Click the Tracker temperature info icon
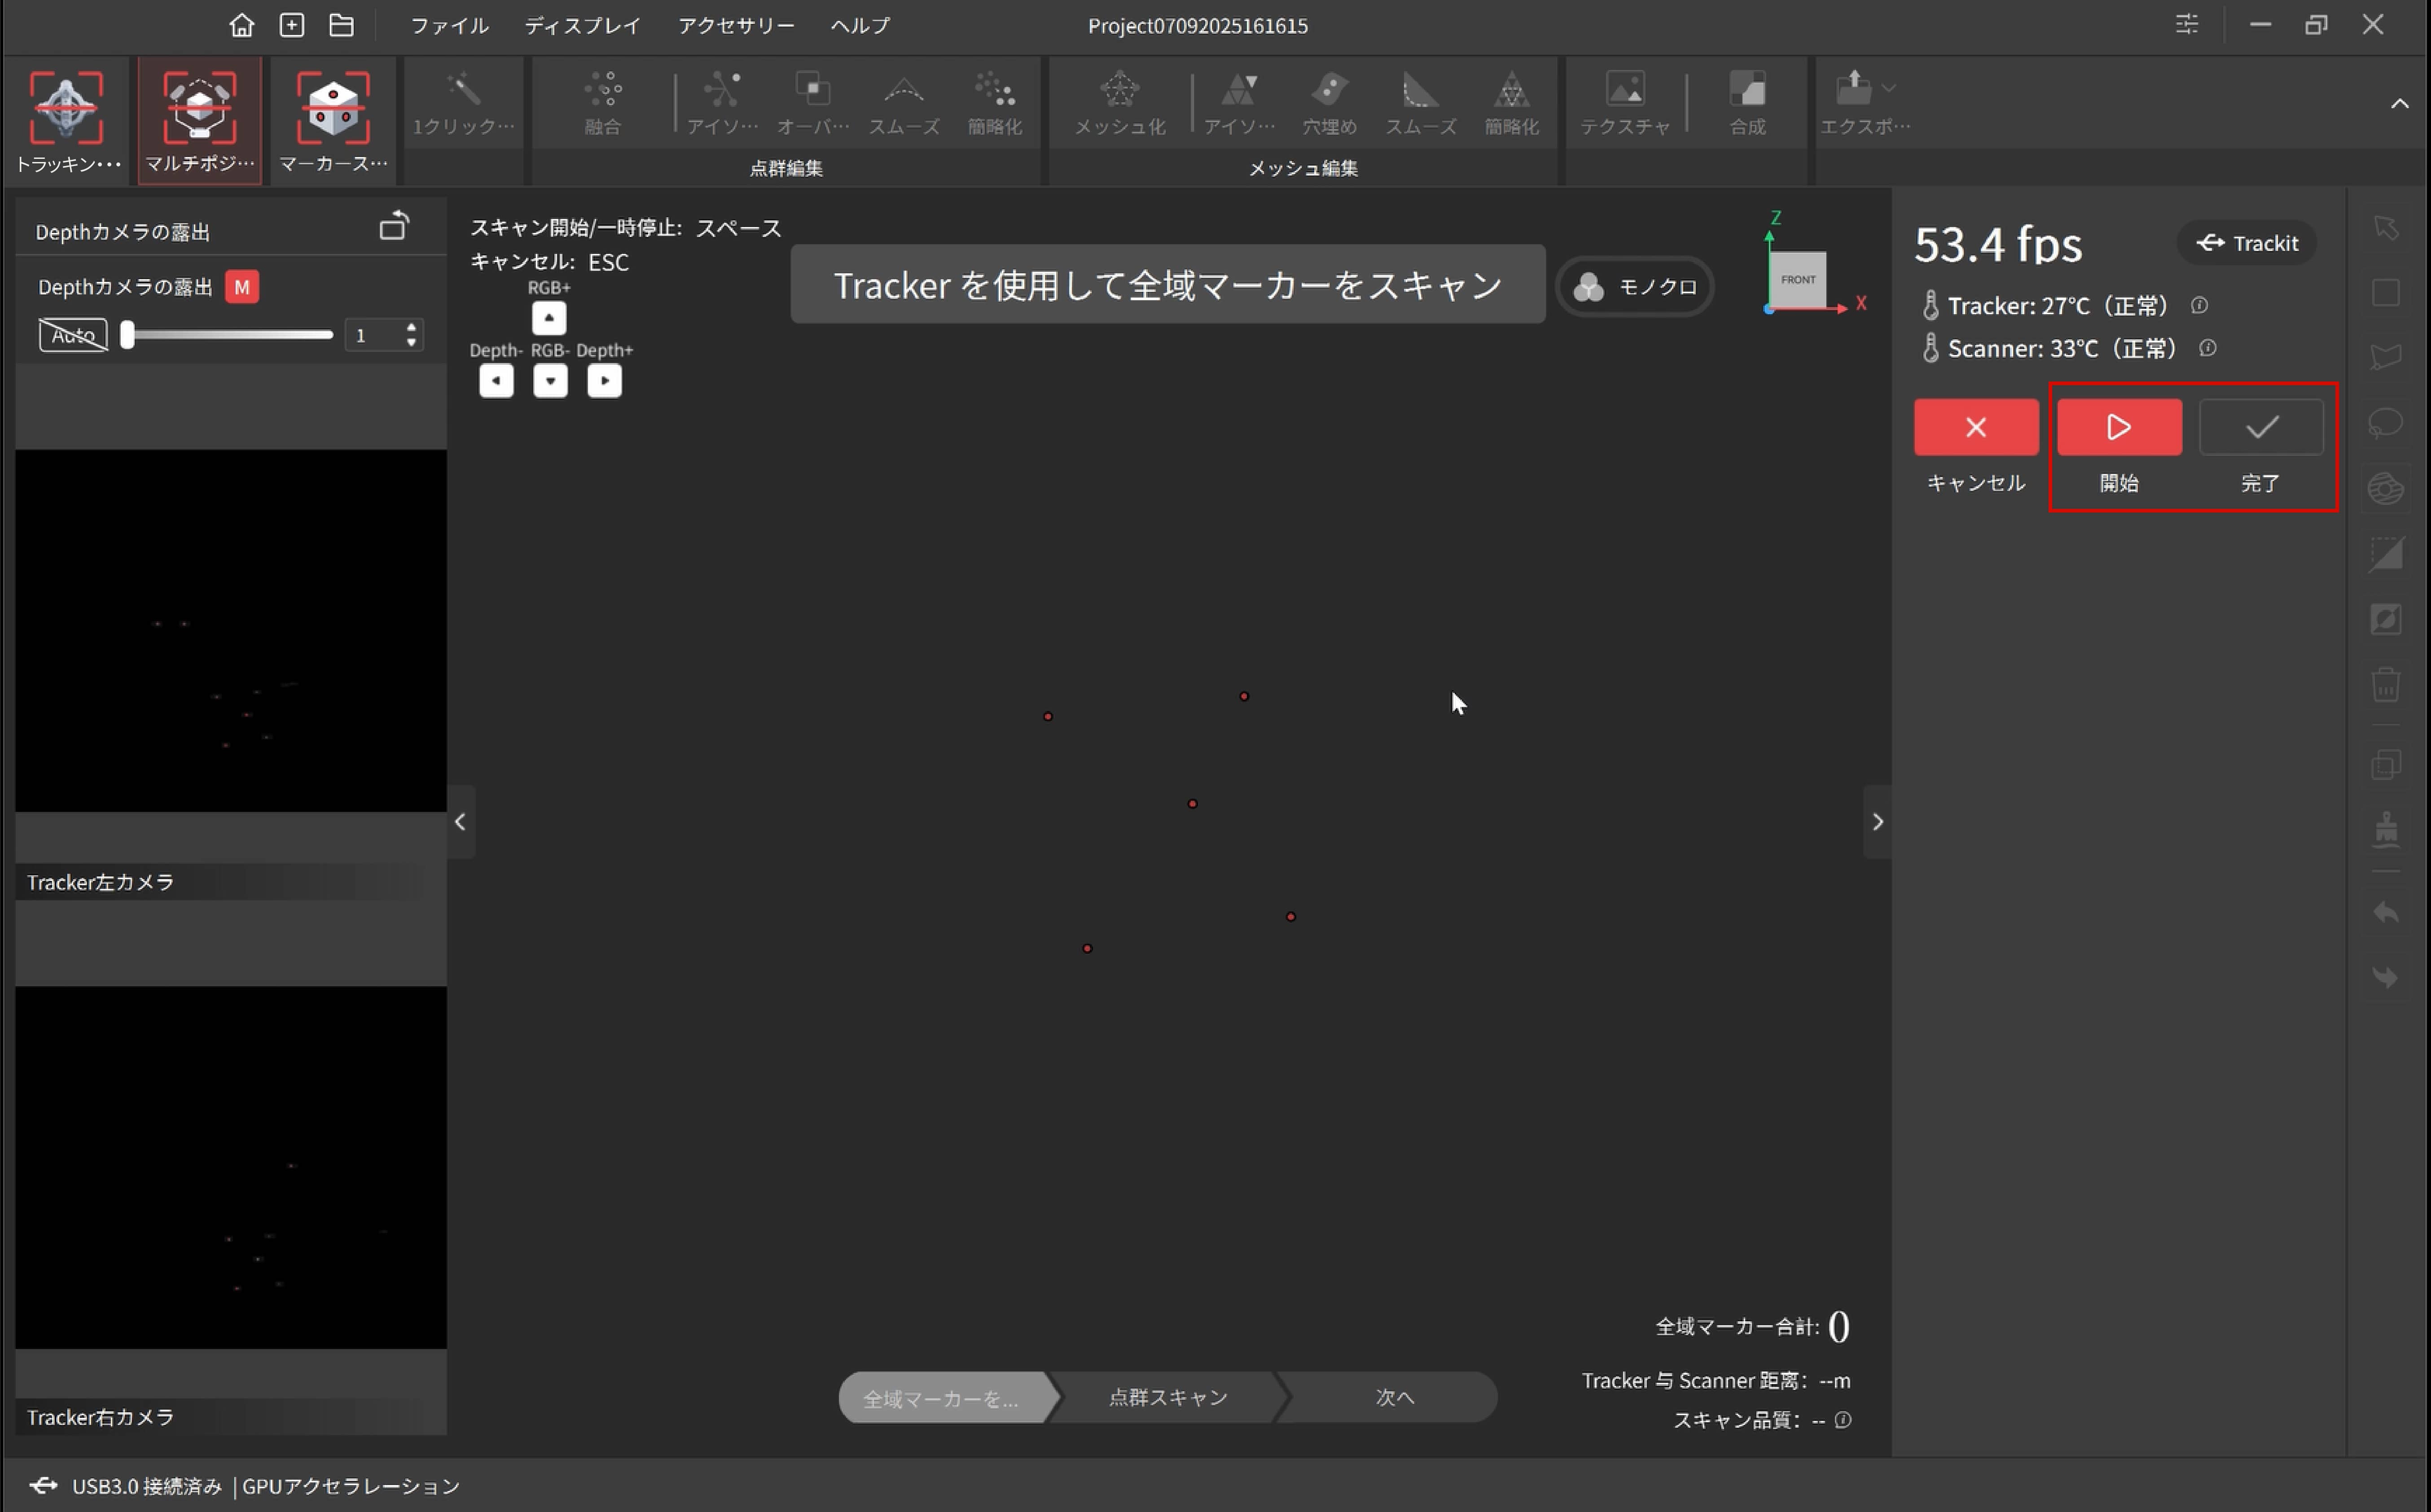The height and width of the screenshot is (1512, 2431). tap(2199, 306)
